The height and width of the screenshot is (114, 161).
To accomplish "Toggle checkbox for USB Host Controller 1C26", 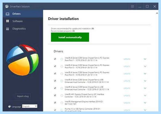I will pyautogui.click(x=55, y=81).
